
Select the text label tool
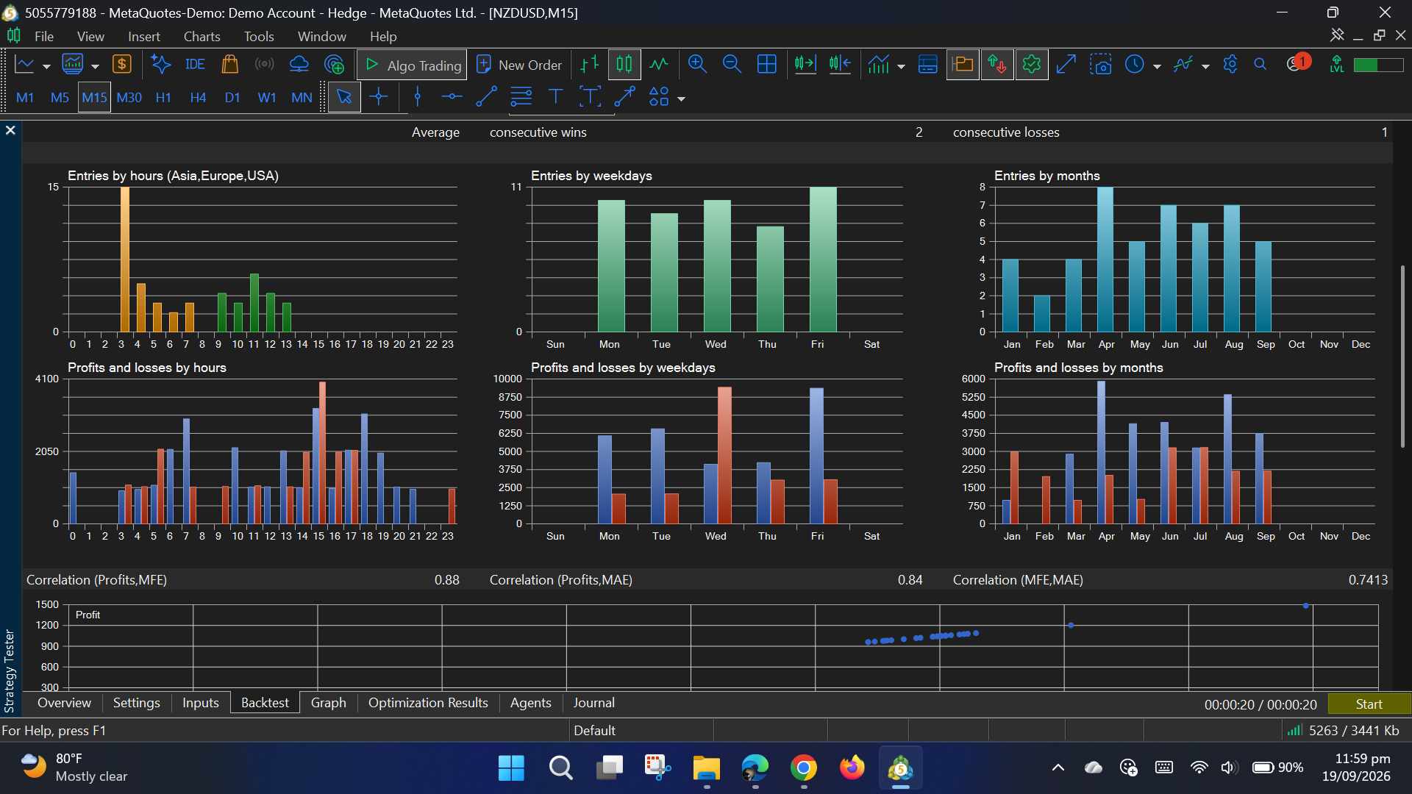(555, 97)
